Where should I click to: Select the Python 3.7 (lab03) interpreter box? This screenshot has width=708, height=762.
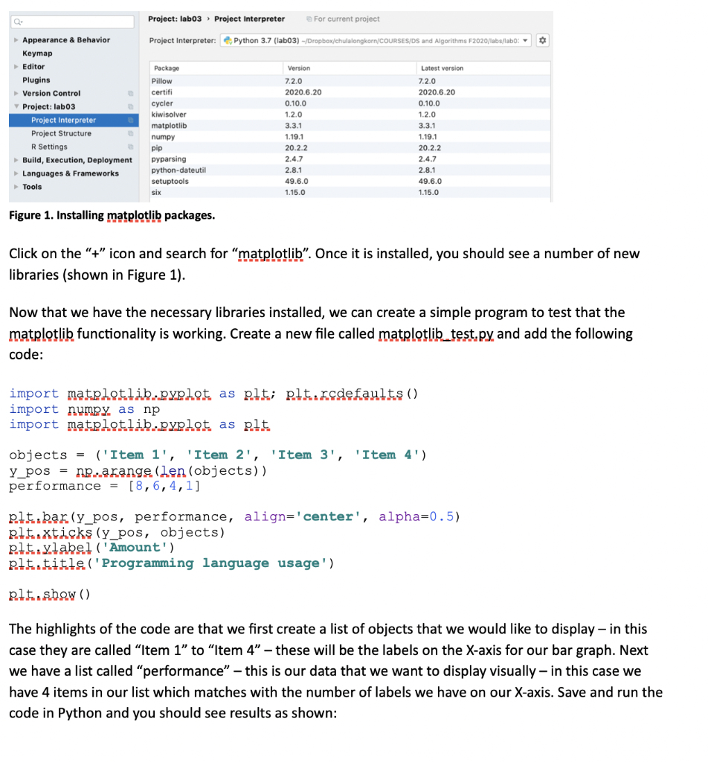pos(376,40)
